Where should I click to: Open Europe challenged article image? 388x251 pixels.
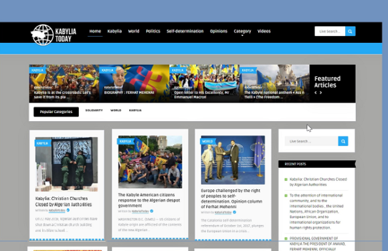pyautogui.click(x=233, y=160)
